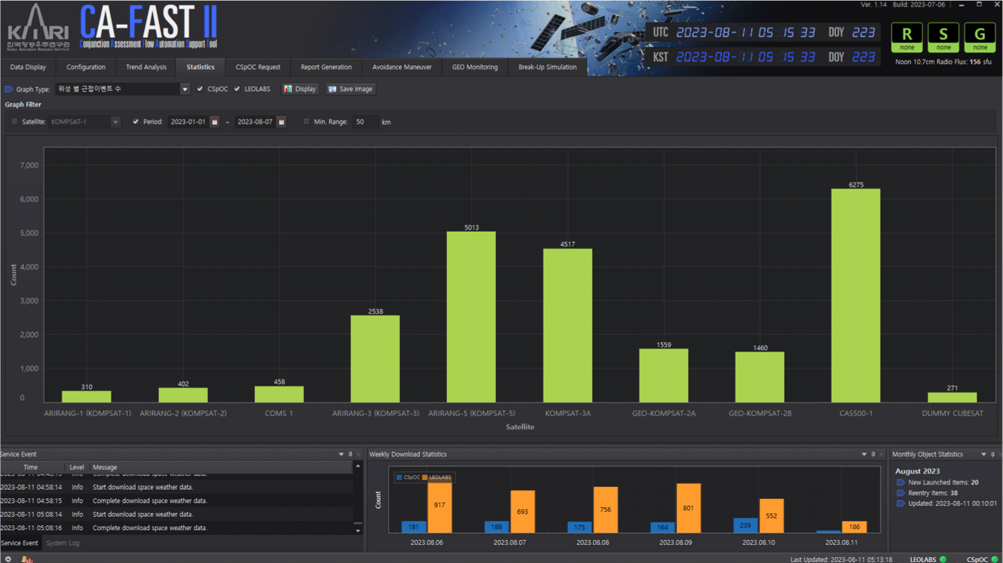Close the Service Event panel
Screen dimensions: 1003x563
point(359,454)
